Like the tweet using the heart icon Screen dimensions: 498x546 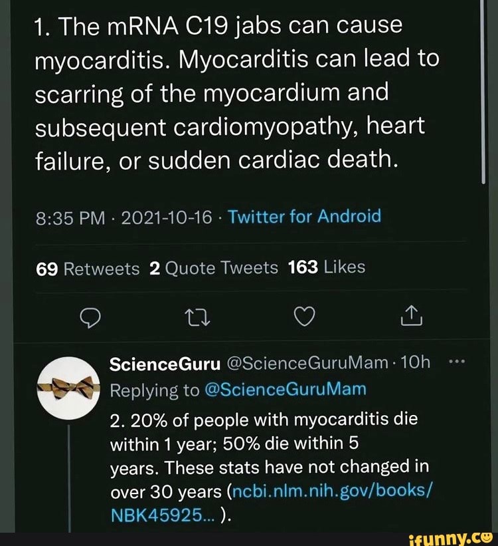pyautogui.click(x=304, y=317)
